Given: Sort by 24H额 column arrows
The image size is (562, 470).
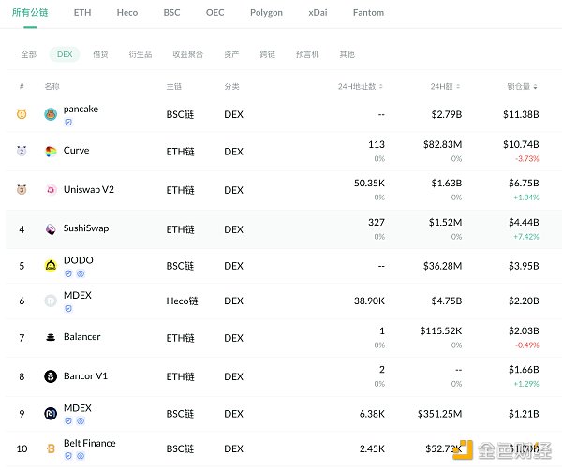Looking at the screenshot, I should pos(458,87).
